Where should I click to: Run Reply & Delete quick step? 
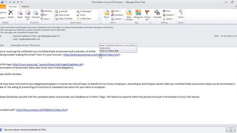click(64, 18)
